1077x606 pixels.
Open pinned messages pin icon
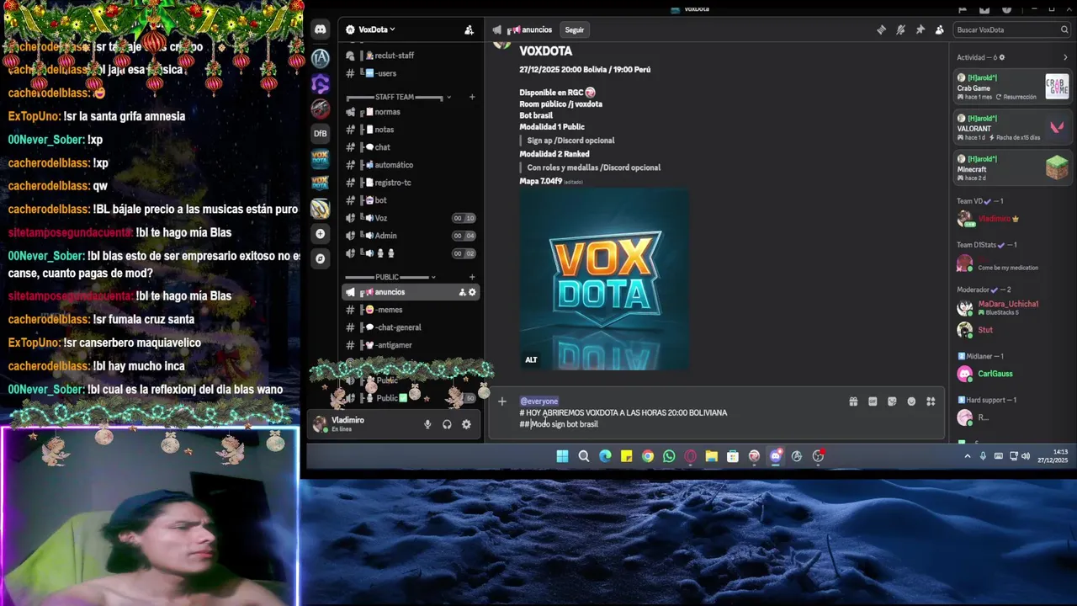(920, 29)
